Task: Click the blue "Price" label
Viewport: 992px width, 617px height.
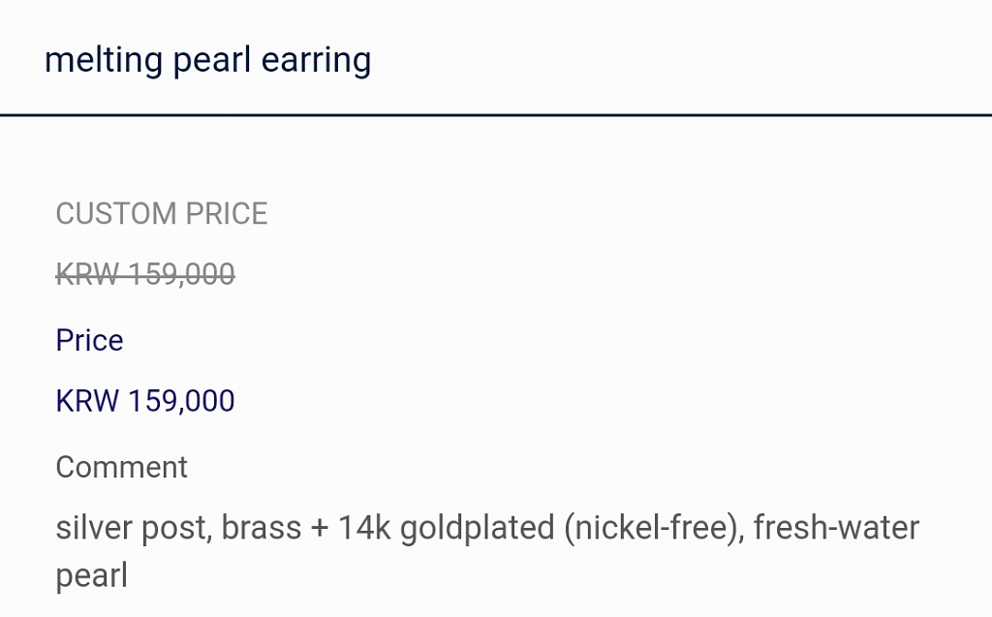Action: (x=89, y=340)
